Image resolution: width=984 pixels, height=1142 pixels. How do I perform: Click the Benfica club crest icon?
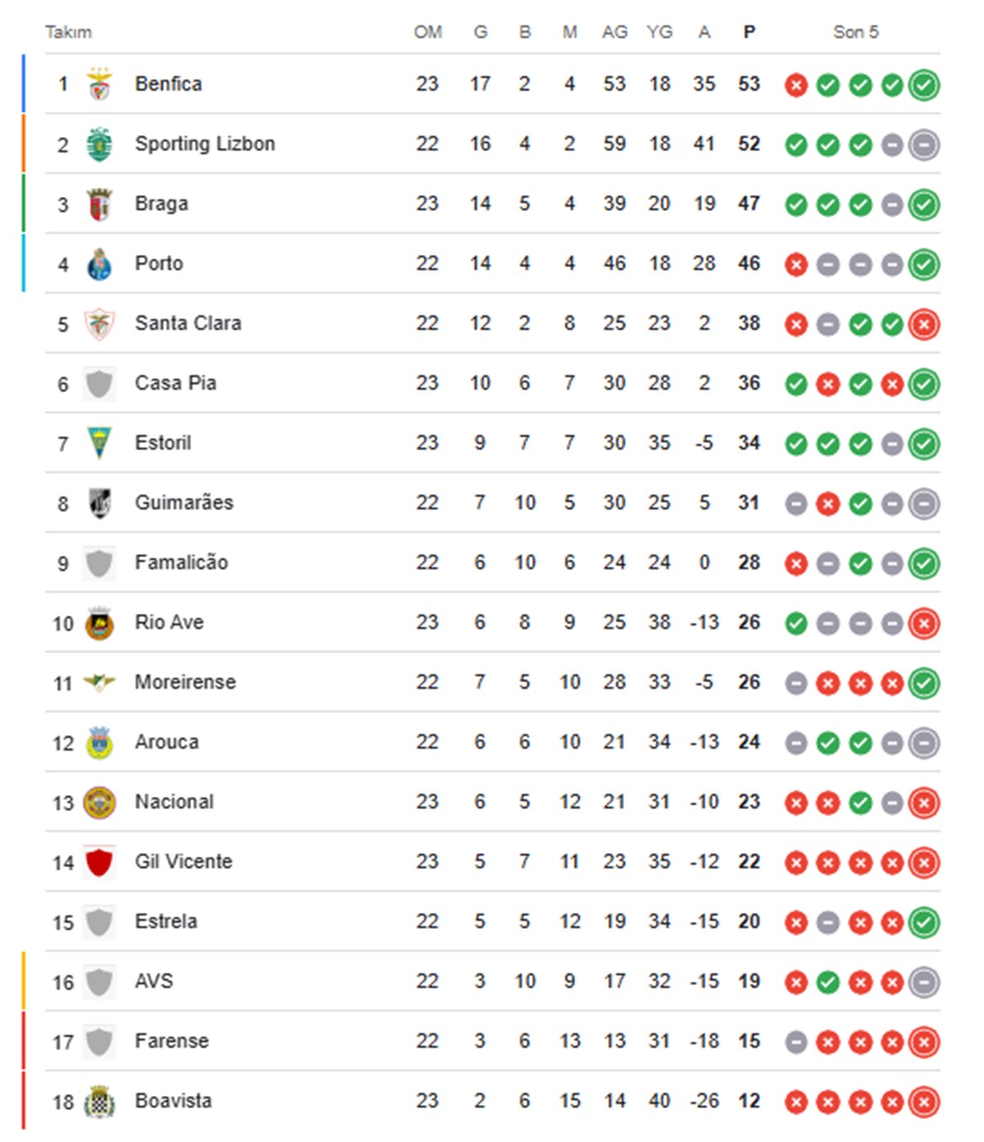coord(99,84)
